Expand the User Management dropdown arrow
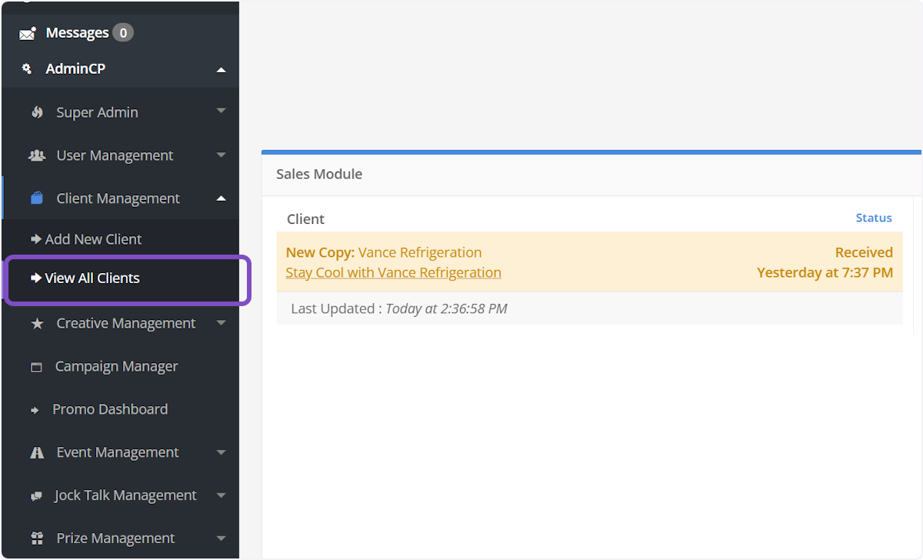This screenshot has height=560, width=923. [222, 155]
